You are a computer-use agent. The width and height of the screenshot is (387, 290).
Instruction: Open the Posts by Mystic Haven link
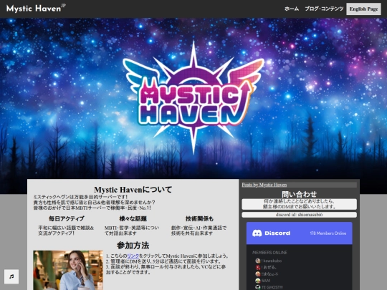click(x=264, y=185)
